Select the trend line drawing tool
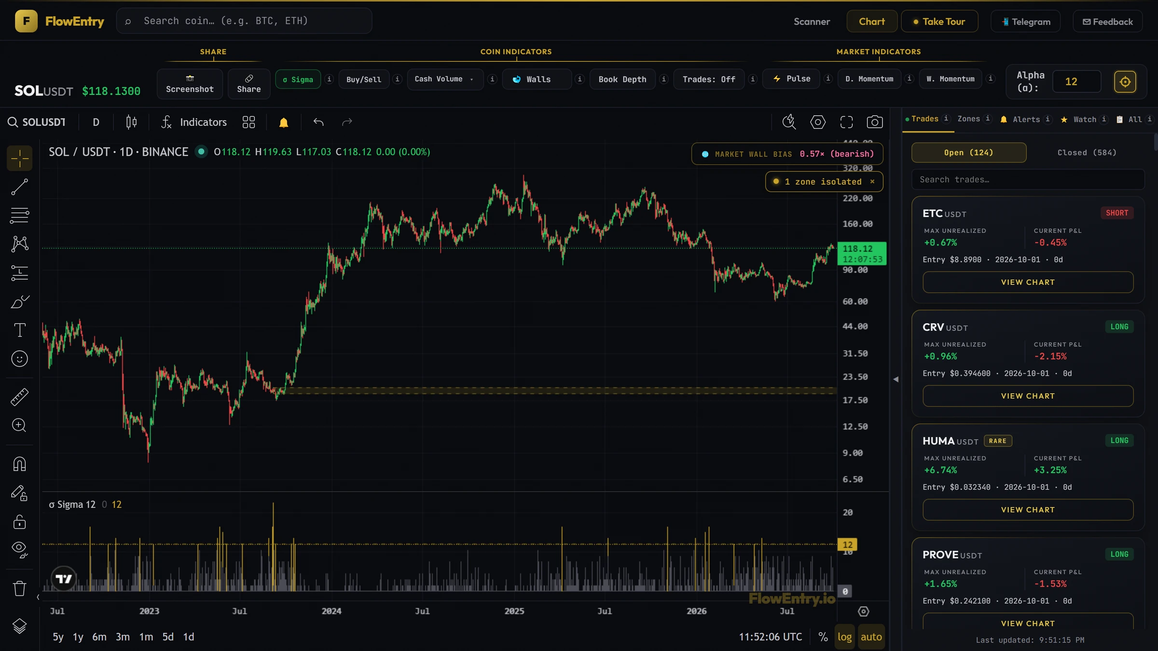This screenshot has width=1158, height=651. (19, 187)
